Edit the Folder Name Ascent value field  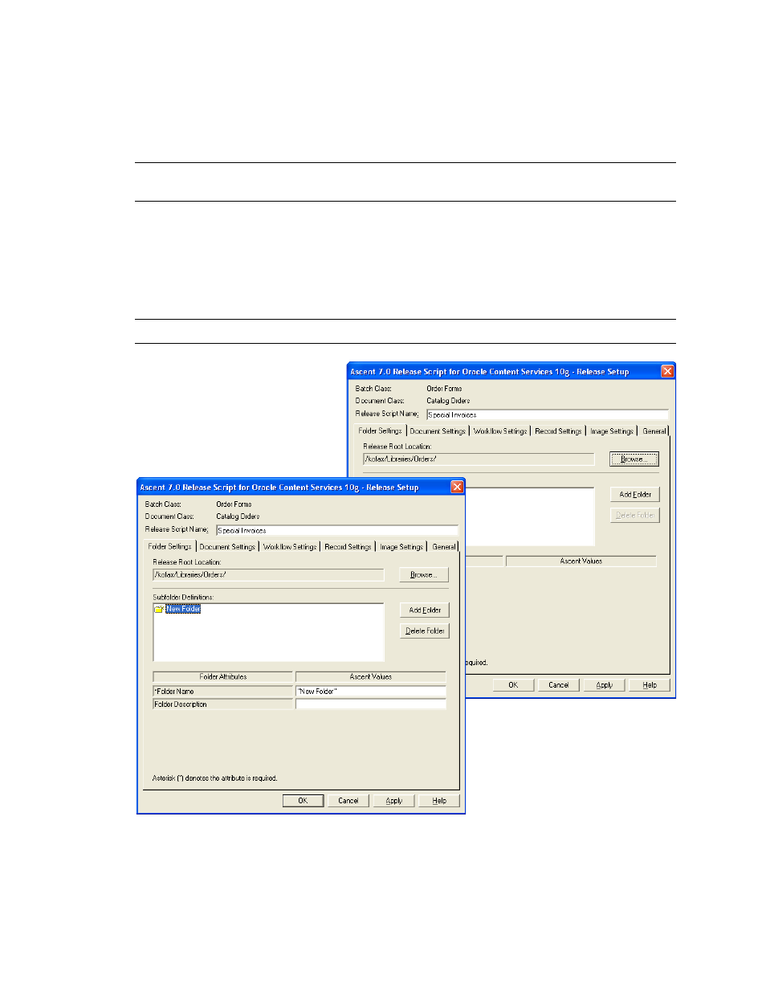371,692
